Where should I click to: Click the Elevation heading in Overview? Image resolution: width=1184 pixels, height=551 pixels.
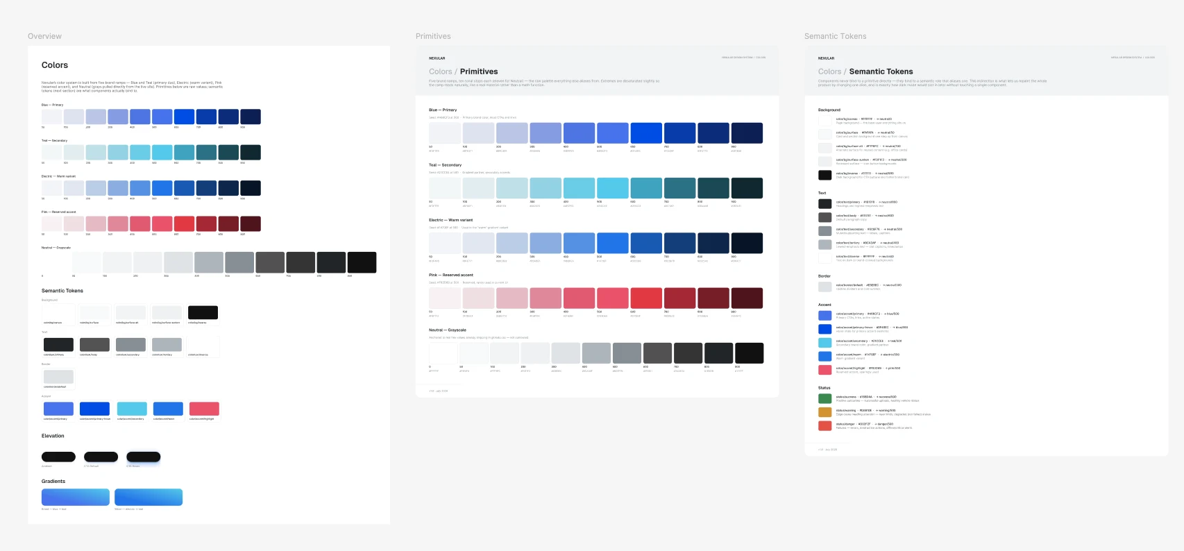click(53, 436)
